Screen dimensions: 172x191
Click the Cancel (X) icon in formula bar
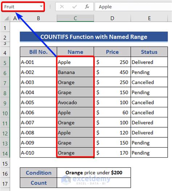(62, 7)
